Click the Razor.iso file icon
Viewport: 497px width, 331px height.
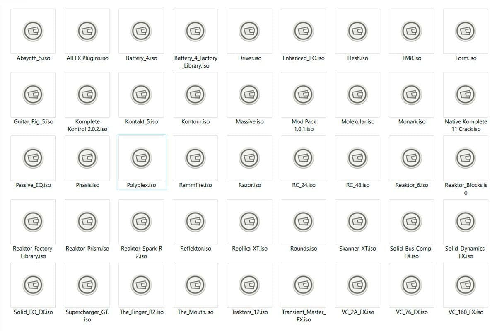pyautogui.click(x=250, y=158)
